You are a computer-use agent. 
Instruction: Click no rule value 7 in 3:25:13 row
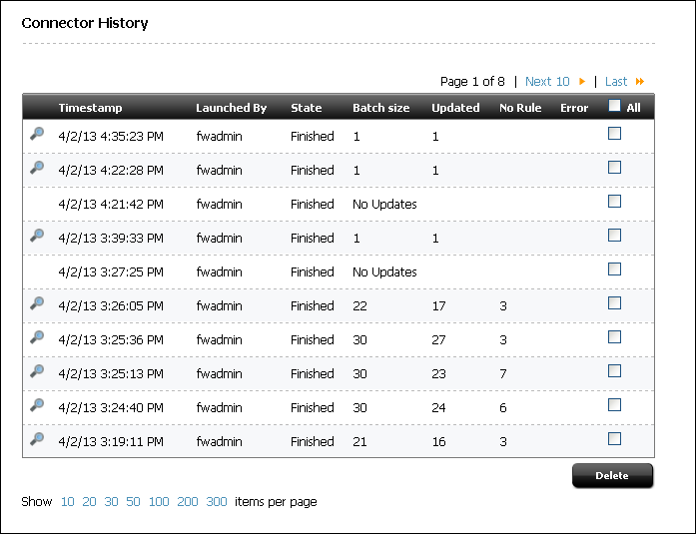[x=503, y=374]
